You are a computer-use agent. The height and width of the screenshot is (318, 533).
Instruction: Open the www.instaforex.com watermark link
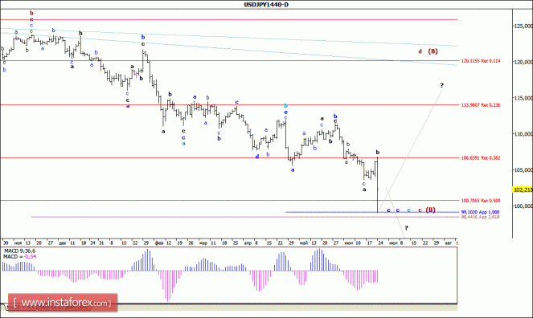pyautogui.click(x=63, y=303)
